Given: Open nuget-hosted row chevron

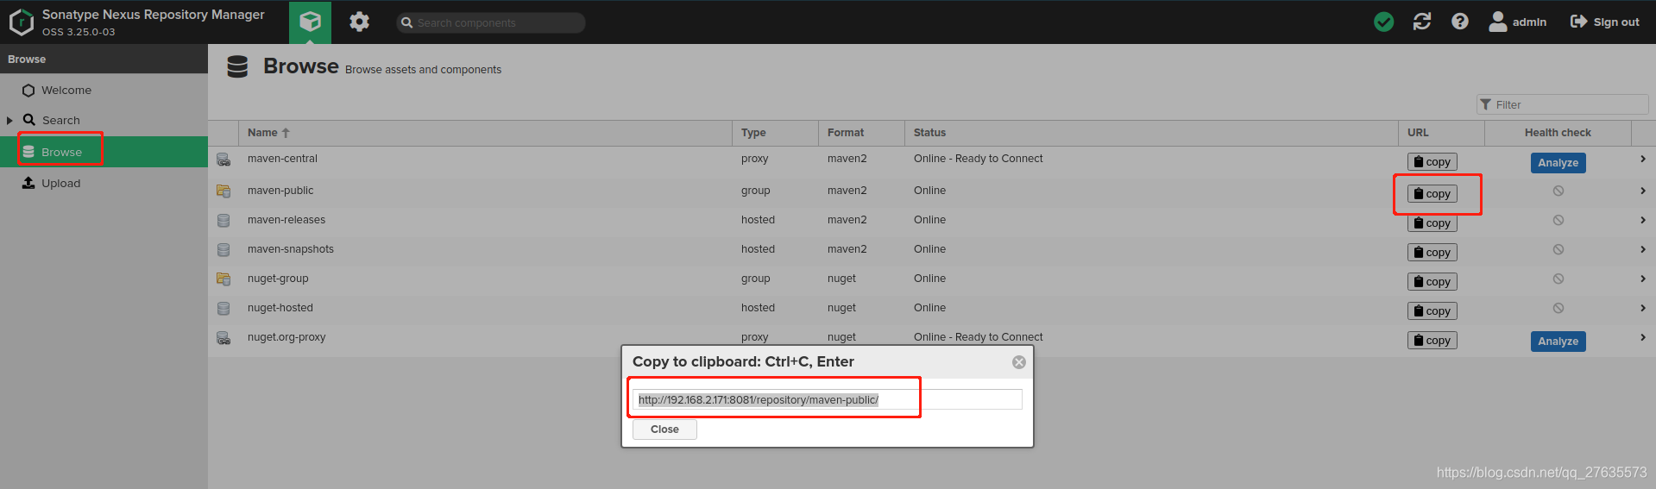Looking at the screenshot, I should (x=1642, y=308).
